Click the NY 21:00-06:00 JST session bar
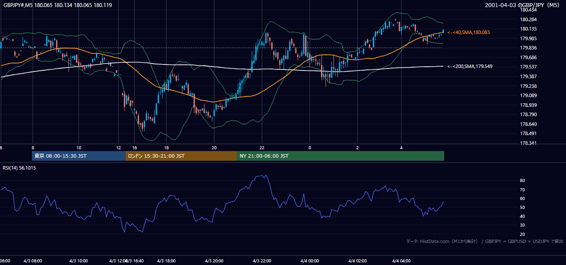566x265 pixels. pos(341,156)
